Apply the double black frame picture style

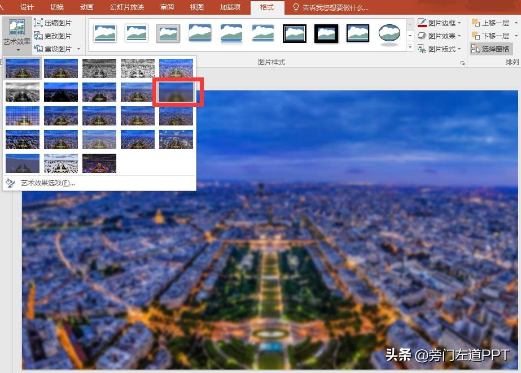pyautogui.click(x=295, y=33)
